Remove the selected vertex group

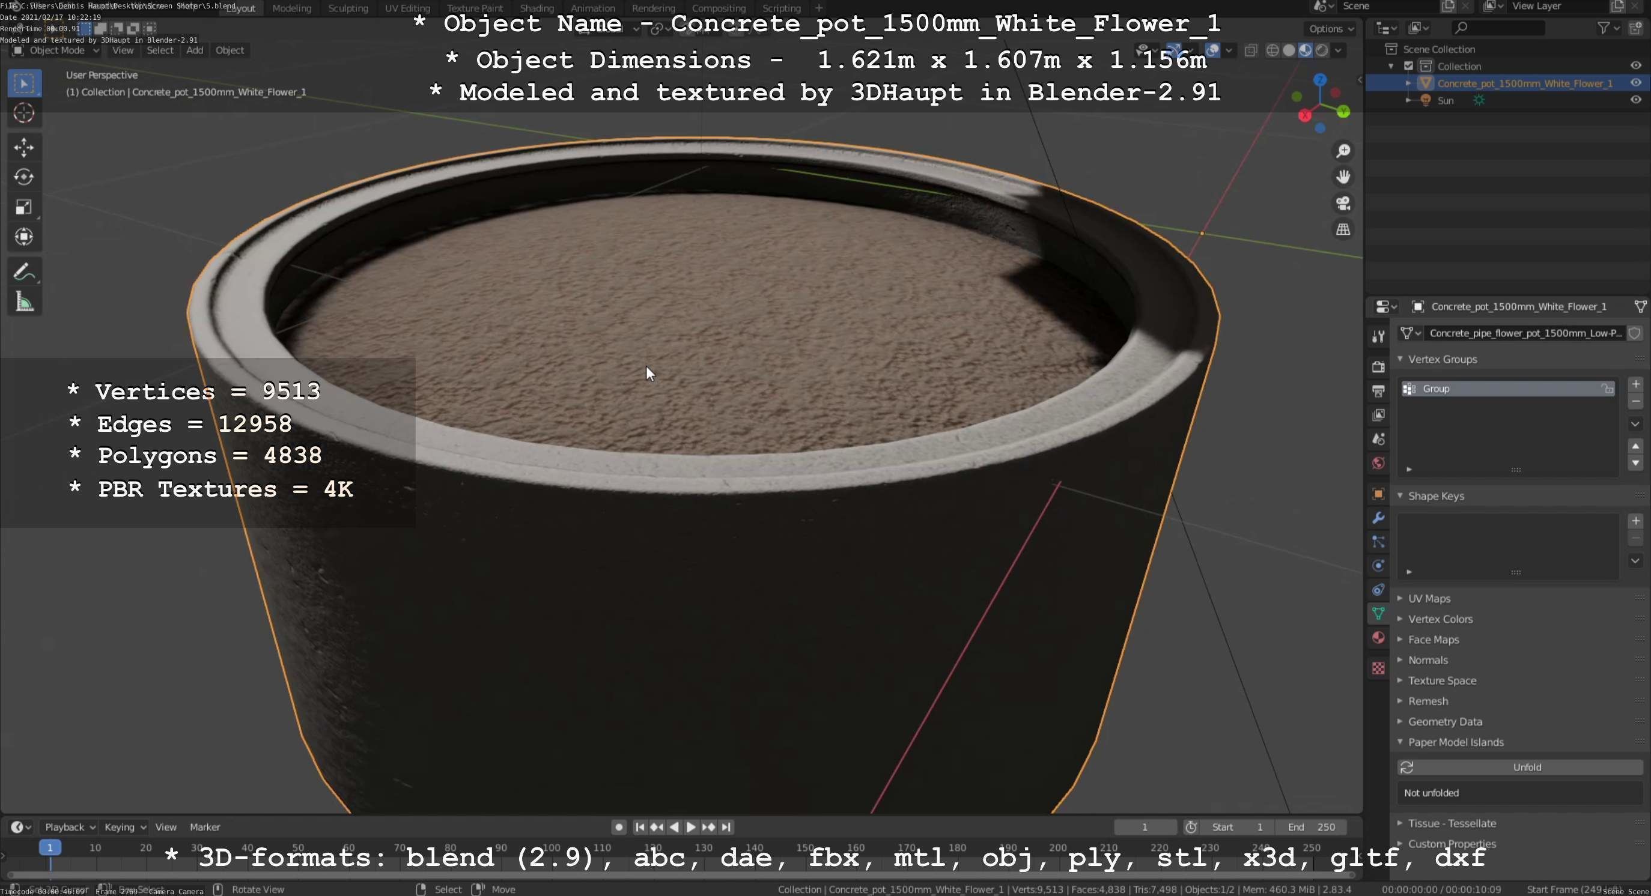[1635, 402]
